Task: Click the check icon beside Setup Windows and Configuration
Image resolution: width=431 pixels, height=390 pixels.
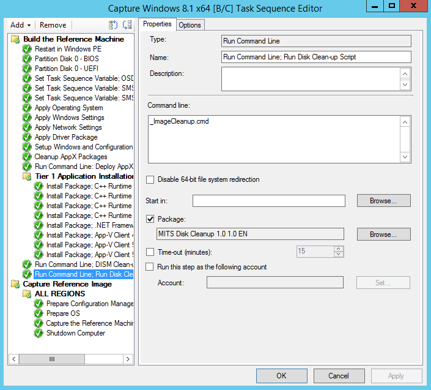Action: [27, 147]
